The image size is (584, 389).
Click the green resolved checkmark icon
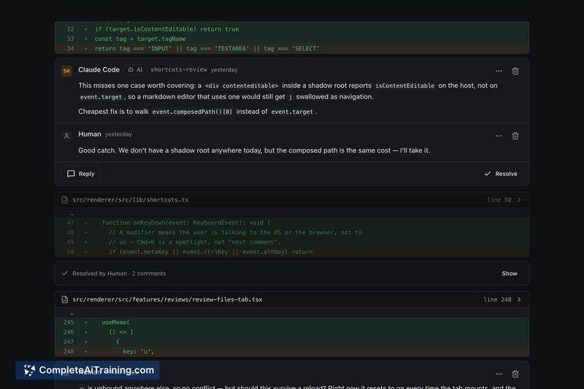coord(65,273)
